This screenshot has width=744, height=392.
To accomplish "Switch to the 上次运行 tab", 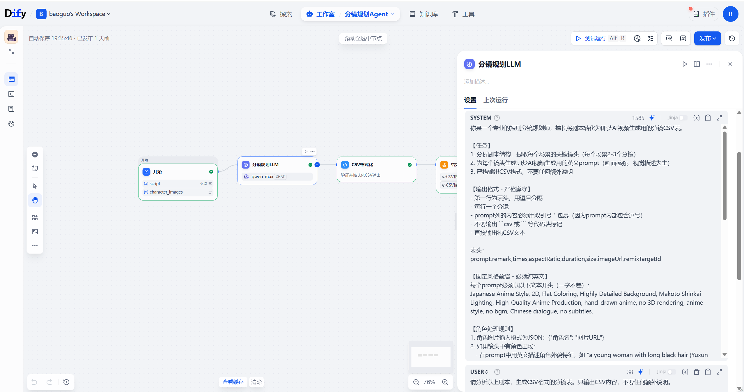I will pyautogui.click(x=495, y=100).
